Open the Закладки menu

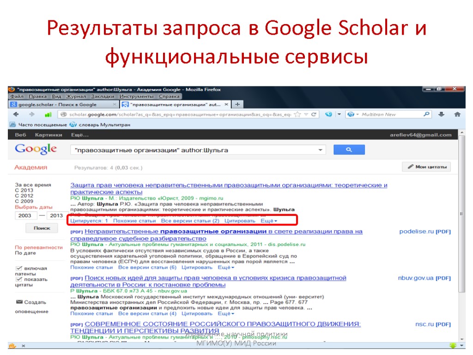[103, 96]
